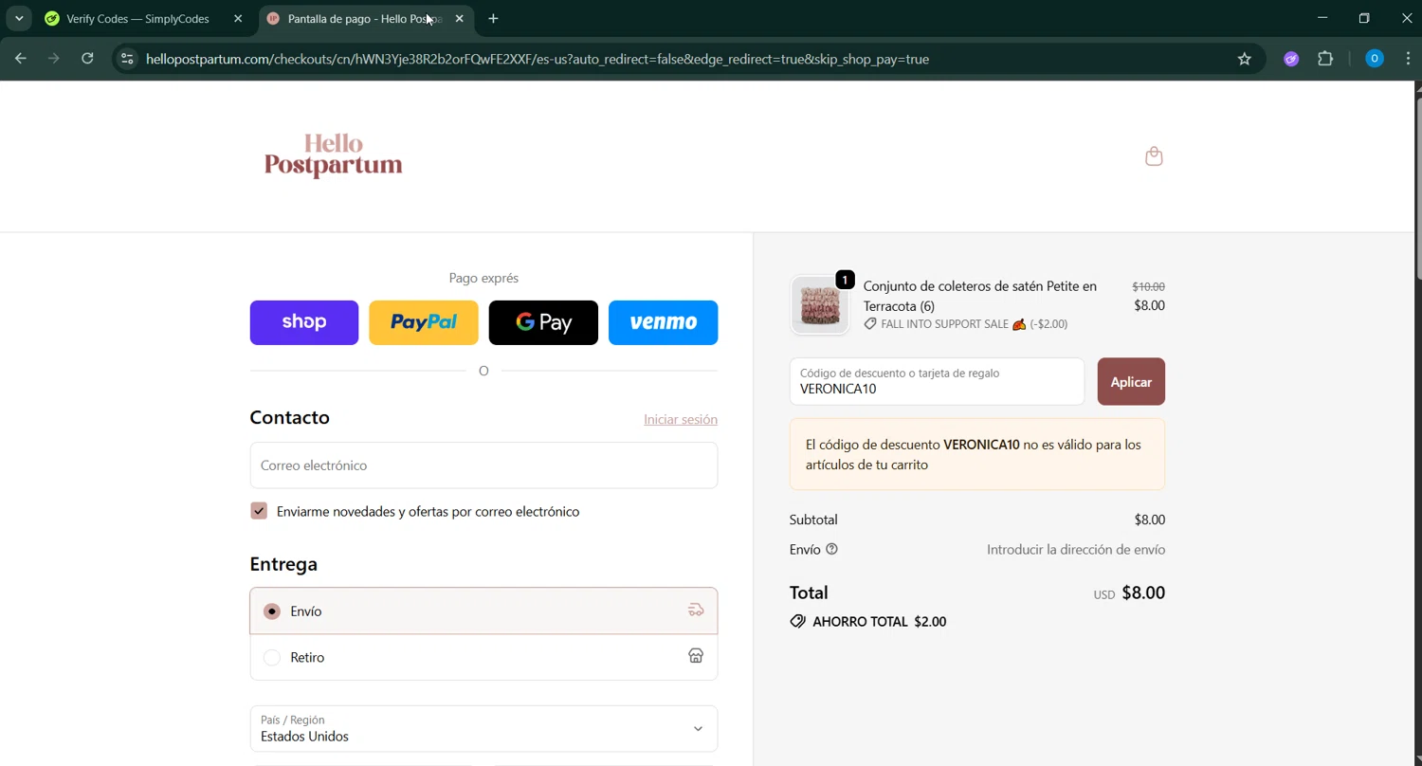Pay with the PayPal button
This screenshot has width=1422, height=766.
(424, 322)
